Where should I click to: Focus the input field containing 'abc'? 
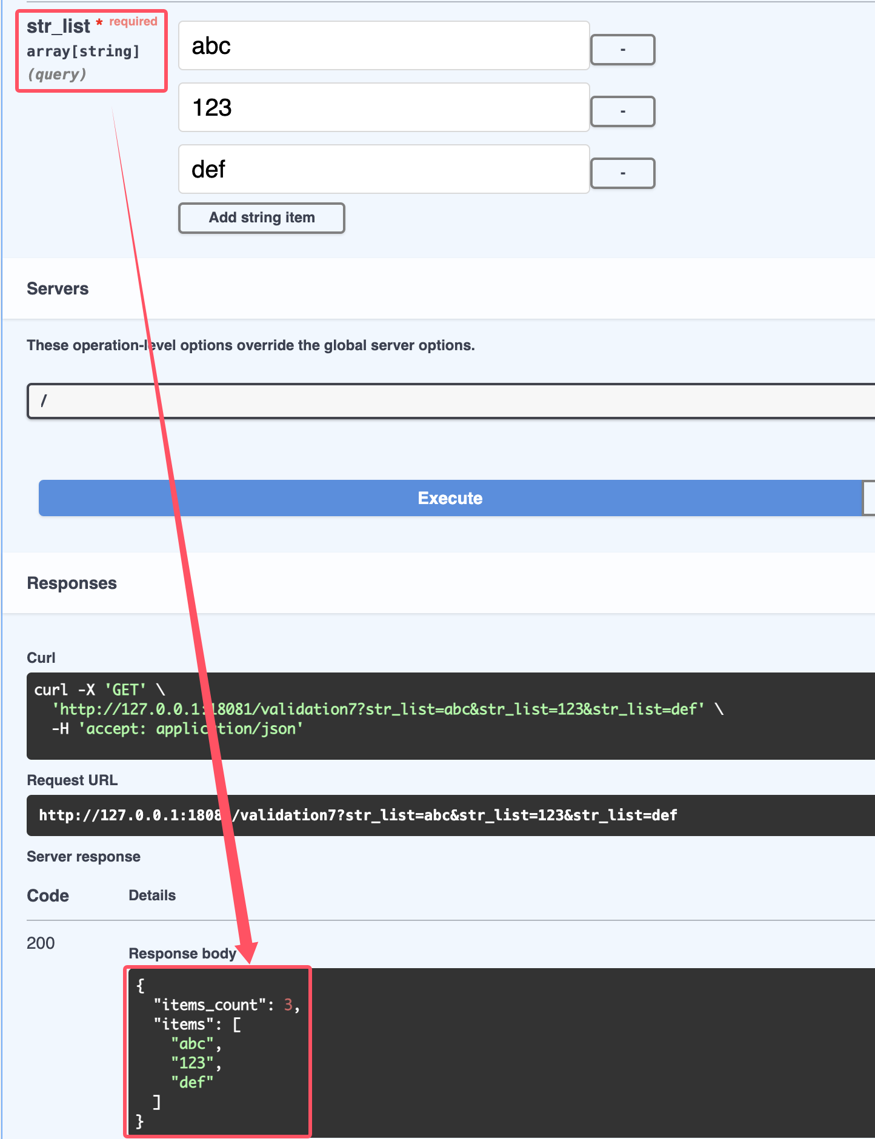[384, 46]
